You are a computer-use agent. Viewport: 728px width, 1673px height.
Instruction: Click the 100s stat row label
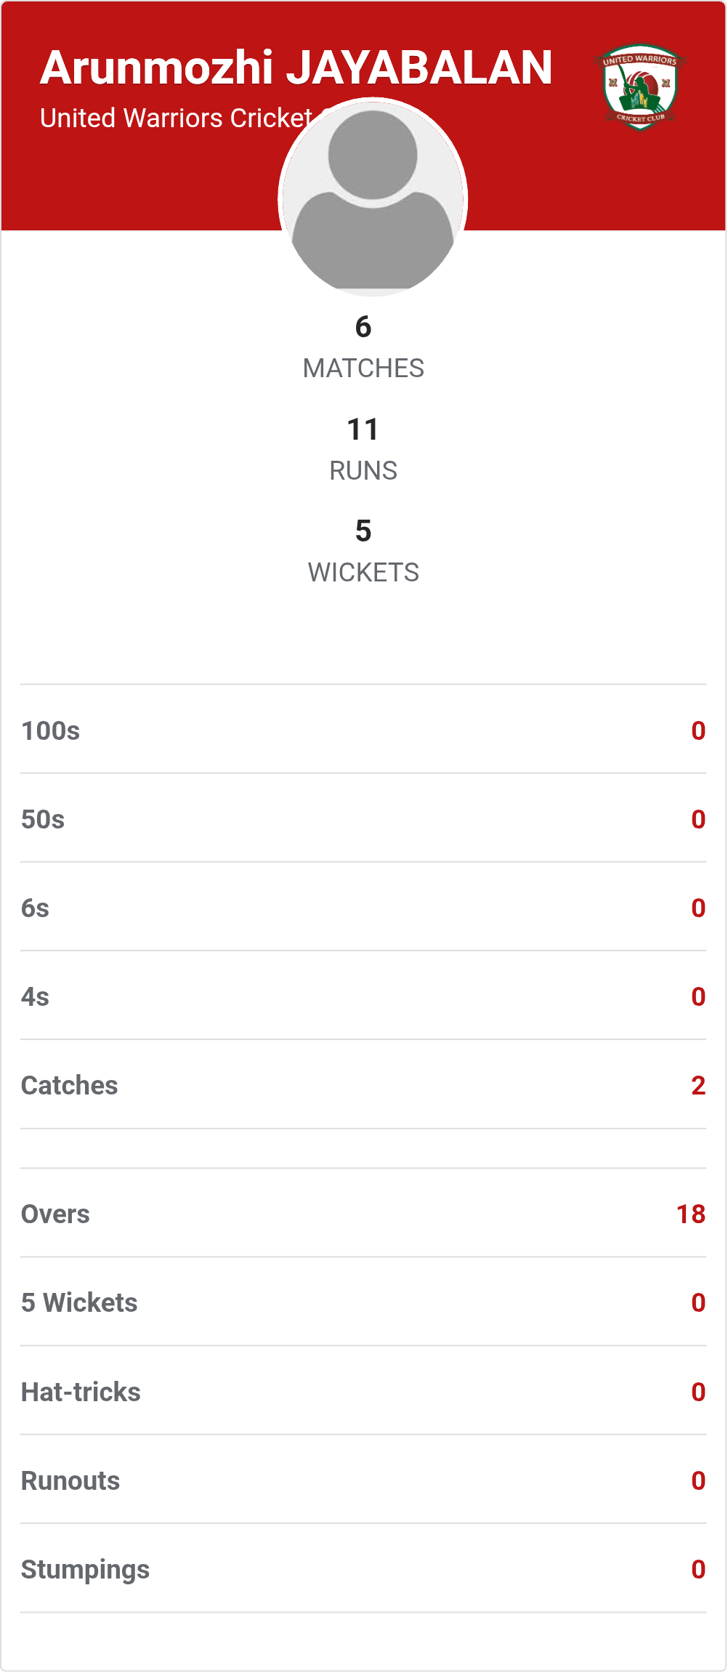51,730
